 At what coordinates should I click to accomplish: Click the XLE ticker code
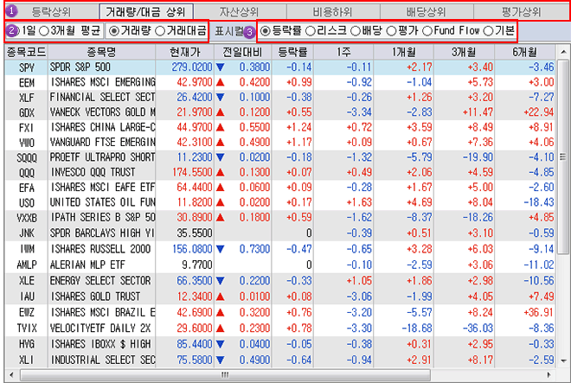point(27,281)
